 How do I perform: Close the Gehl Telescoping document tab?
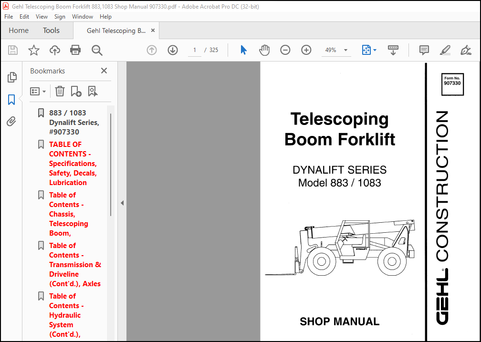click(153, 31)
